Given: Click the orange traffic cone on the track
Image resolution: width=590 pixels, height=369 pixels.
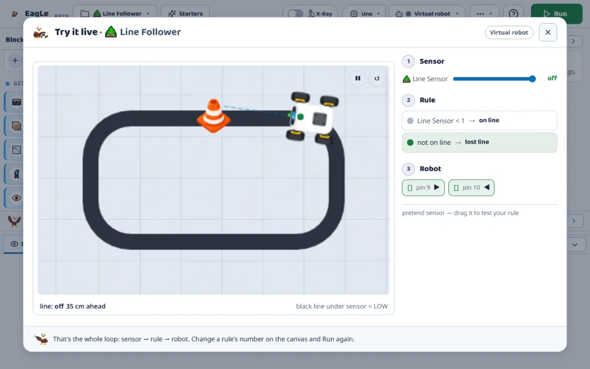Looking at the screenshot, I should 213,115.
